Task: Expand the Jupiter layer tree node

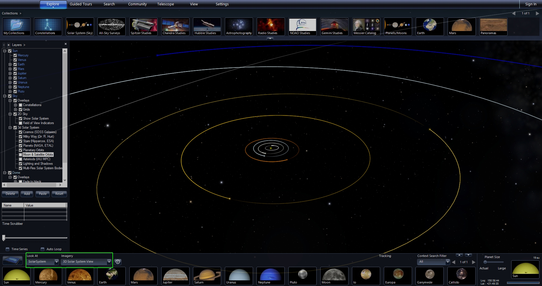Action: point(10,73)
